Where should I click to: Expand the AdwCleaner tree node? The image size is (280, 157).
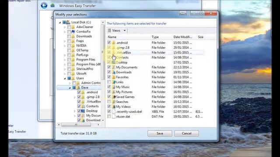(65, 27)
